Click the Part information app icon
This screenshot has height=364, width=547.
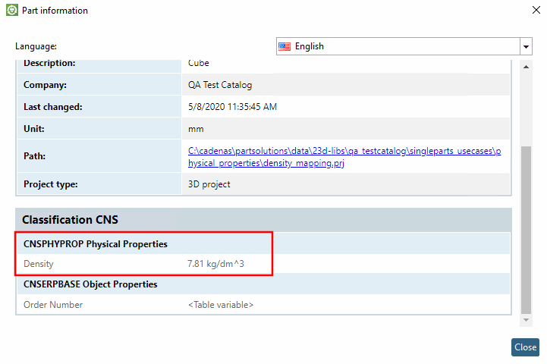pos(12,10)
